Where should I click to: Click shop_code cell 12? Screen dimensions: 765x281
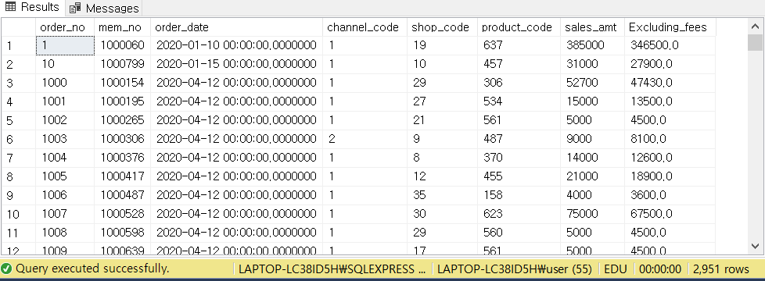tap(443, 176)
